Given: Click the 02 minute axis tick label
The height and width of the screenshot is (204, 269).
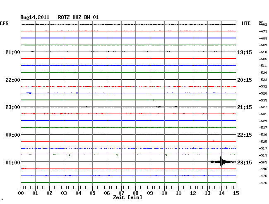Looking at the screenshot, I should coord(49,193).
